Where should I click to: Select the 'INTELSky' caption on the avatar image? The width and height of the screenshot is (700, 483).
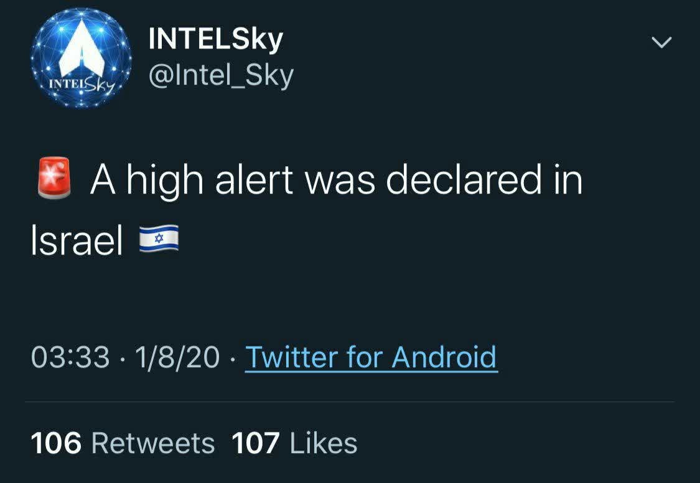click(x=80, y=83)
